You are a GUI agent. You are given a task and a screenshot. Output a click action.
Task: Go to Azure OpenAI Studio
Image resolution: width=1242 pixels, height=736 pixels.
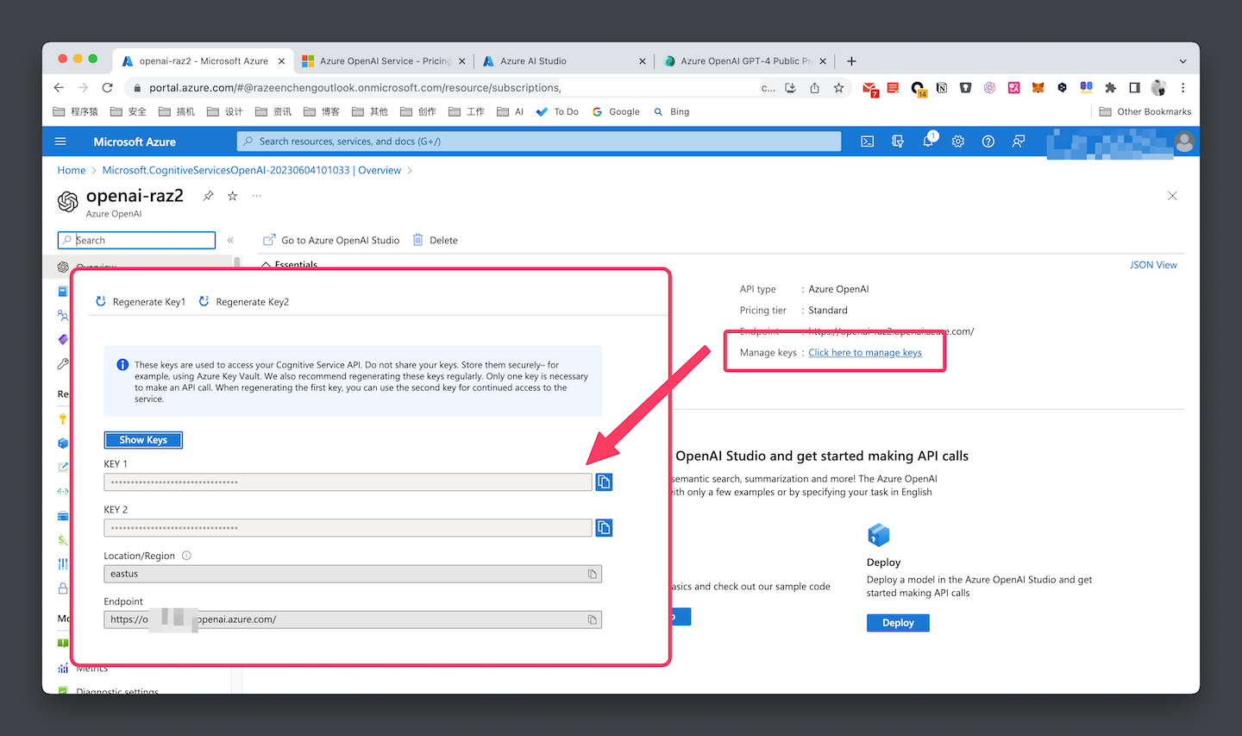(331, 240)
